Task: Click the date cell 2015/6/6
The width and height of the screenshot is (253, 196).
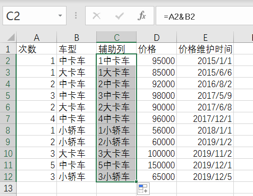Action: 205,72
